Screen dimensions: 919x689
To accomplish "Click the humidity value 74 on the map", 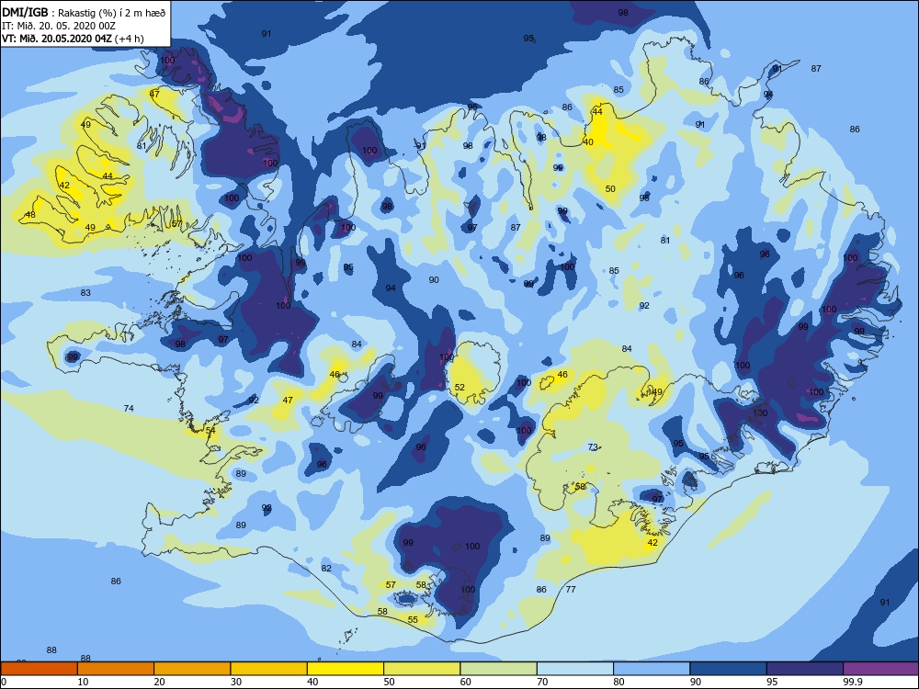I will (129, 409).
